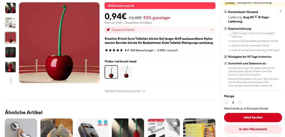Expand Kostenloser Versand details chevron
Image resolution: width=285 pixels, height=137 pixels.
coord(281,11)
